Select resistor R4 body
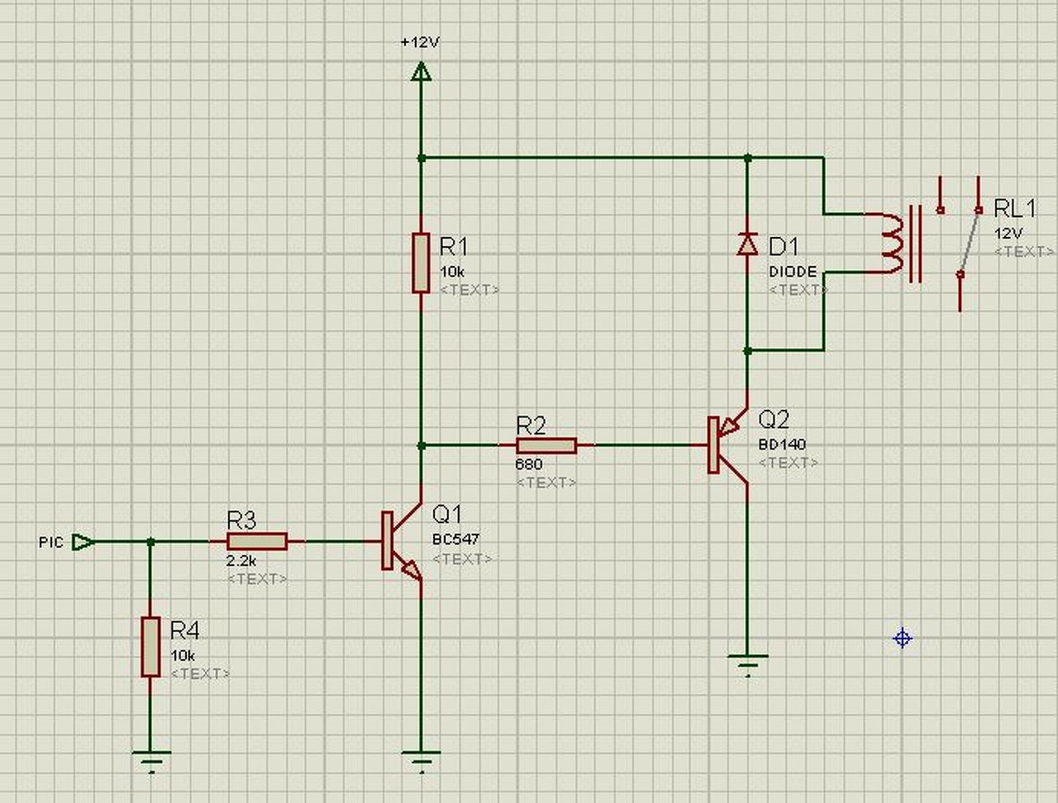 coord(150,647)
